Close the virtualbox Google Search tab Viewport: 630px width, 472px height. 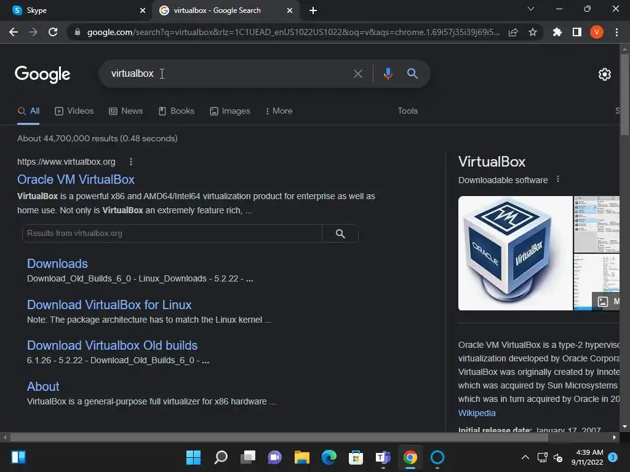pyautogui.click(x=290, y=10)
